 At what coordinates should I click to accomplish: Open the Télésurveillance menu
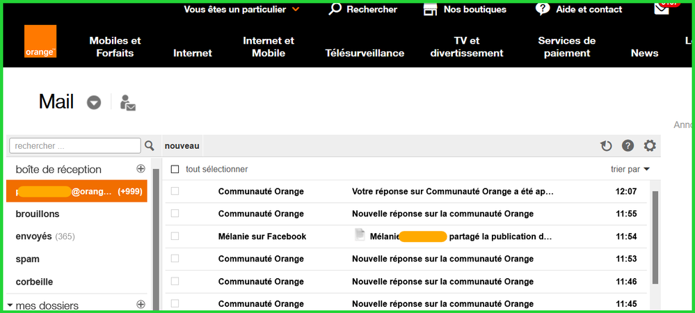[365, 53]
